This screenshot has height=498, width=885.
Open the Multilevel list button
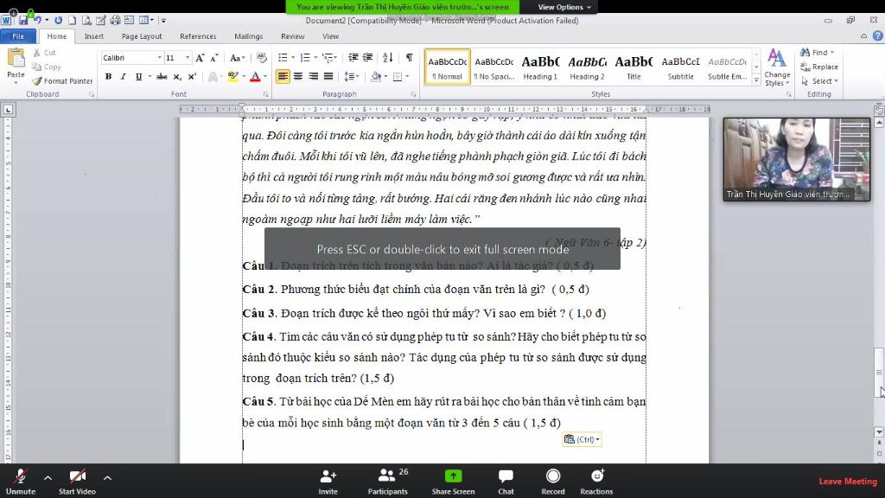point(327,58)
